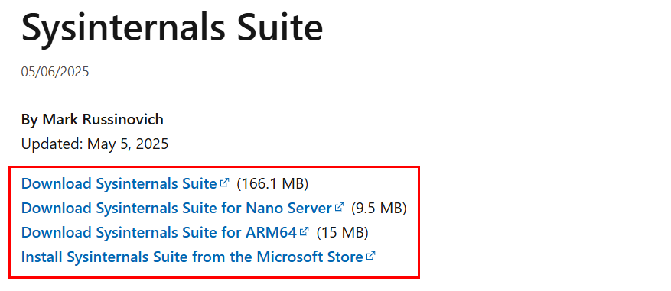Click external-link icon after Microsoft Store link
The width and height of the screenshot is (671, 291).
(370, 256)
